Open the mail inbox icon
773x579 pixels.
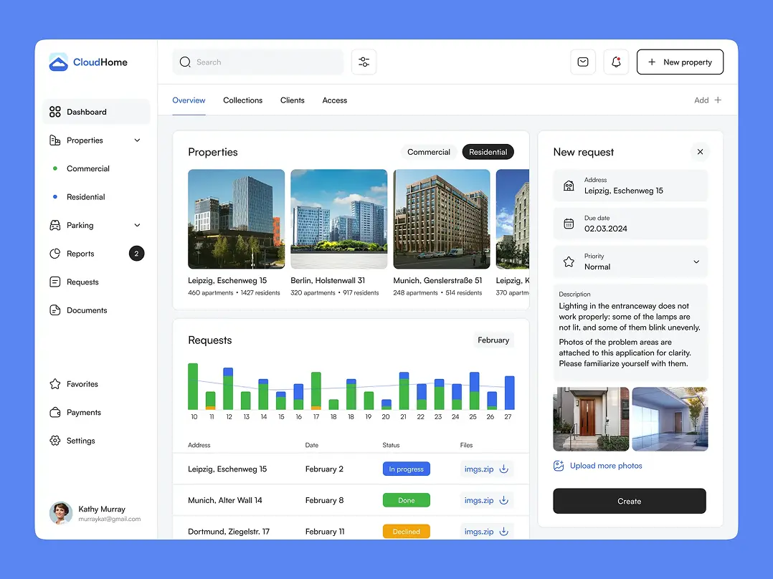point(583,62)
